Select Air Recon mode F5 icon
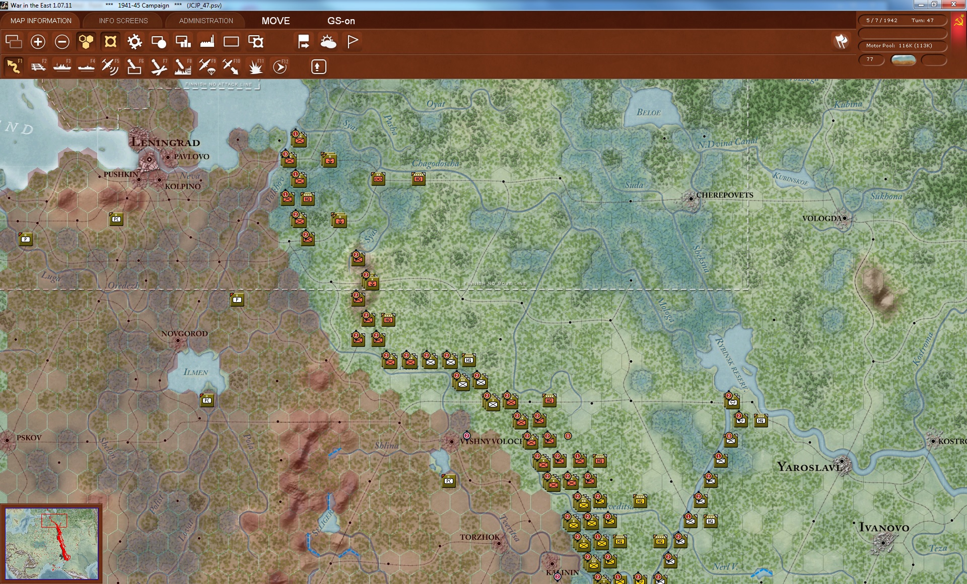Screen dimensions: 967x584 110,66
